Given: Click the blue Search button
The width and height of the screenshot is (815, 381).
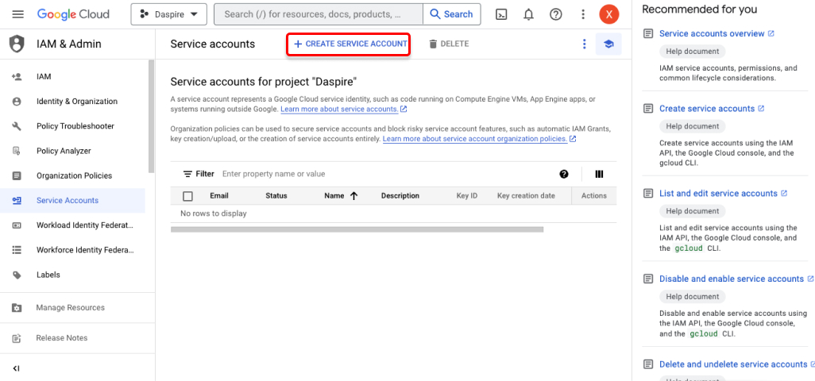Looking at the screenshot, I should click(452, 14).
